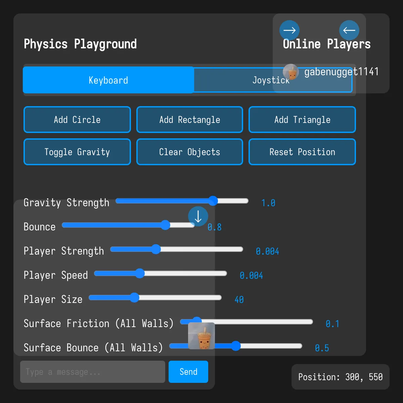Viewport: 403px width, 403px height.
Task: Click gabenugget1141's boba tea avatar
Action: click(291, 72)
